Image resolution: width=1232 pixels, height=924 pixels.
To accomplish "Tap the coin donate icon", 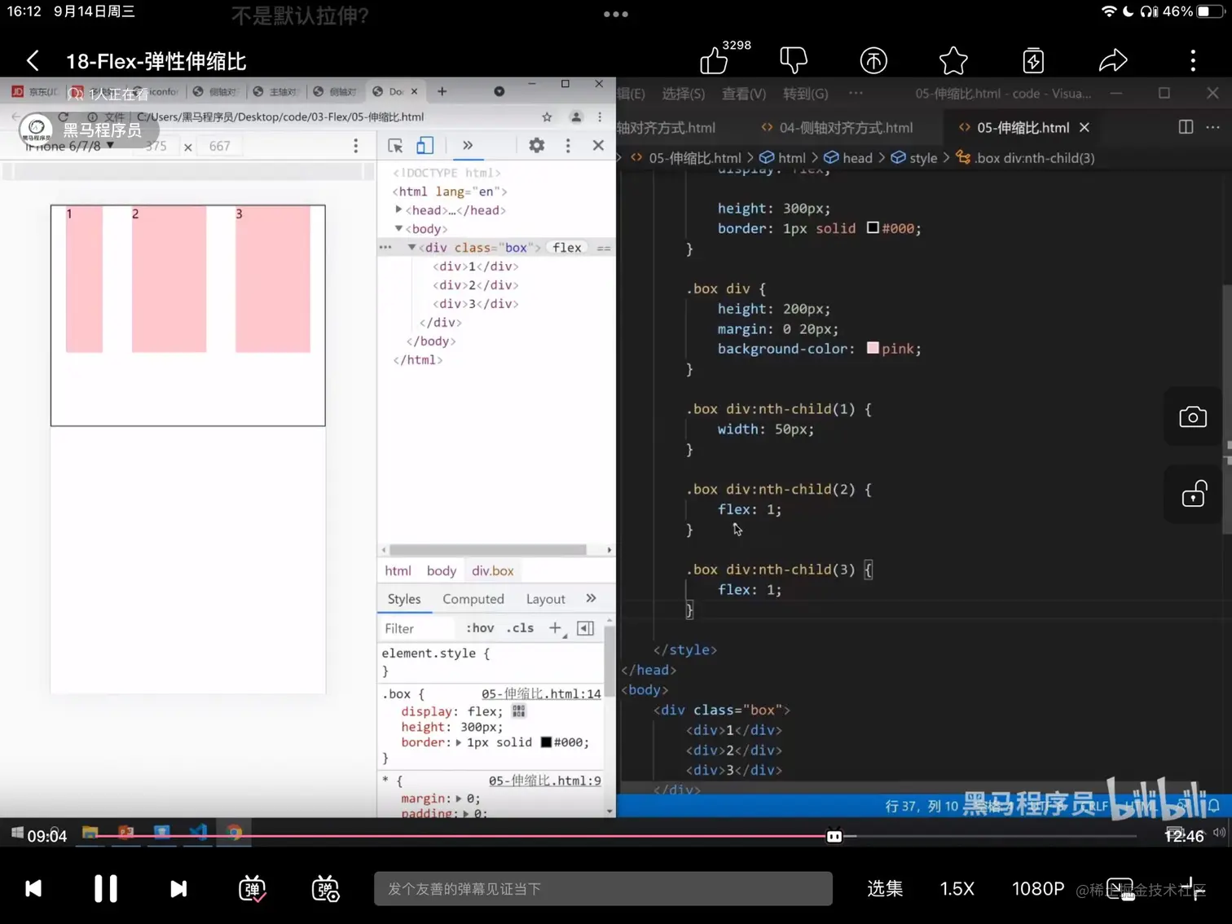I will pyautogui.click(x=873, y=60).
